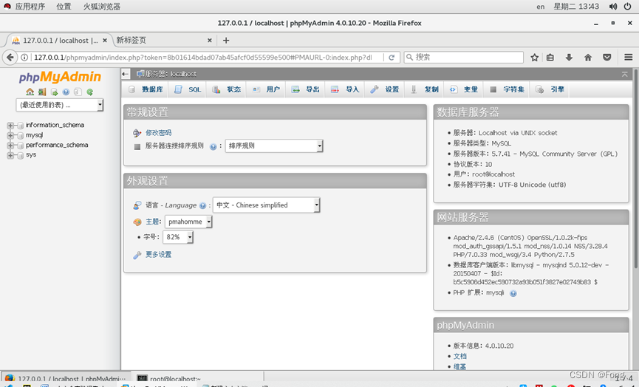Image resolution: width=639 pixels, height=387 pixels.
Task: Switch to the 用户 tab
Action: 266,89
